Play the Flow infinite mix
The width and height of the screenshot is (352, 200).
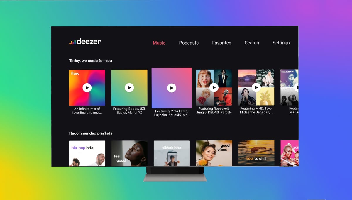point(87,87)
